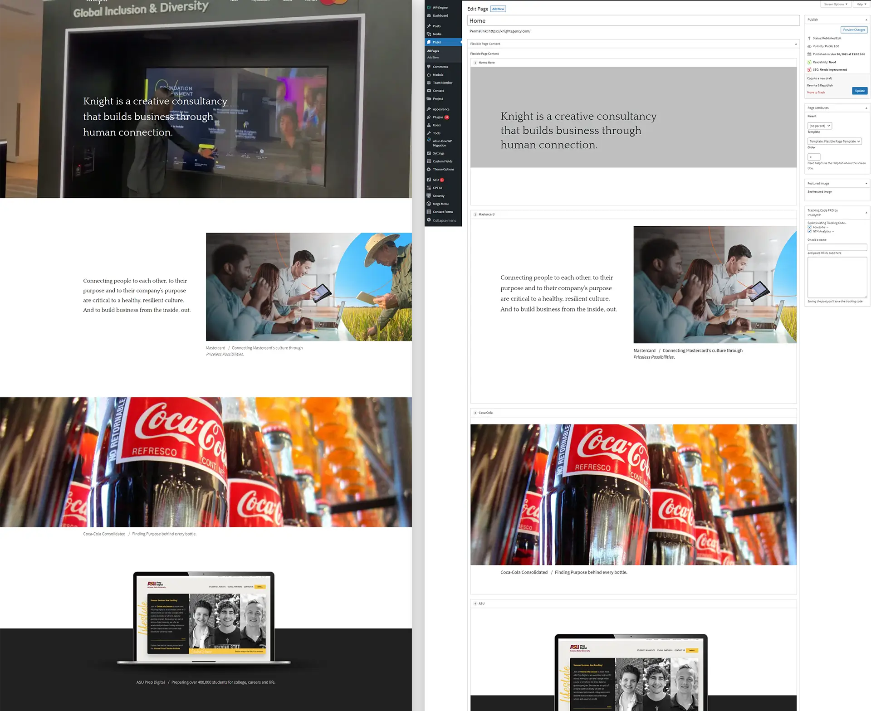
Task: Click the blue Update button
Action: (x=859, y=91)
